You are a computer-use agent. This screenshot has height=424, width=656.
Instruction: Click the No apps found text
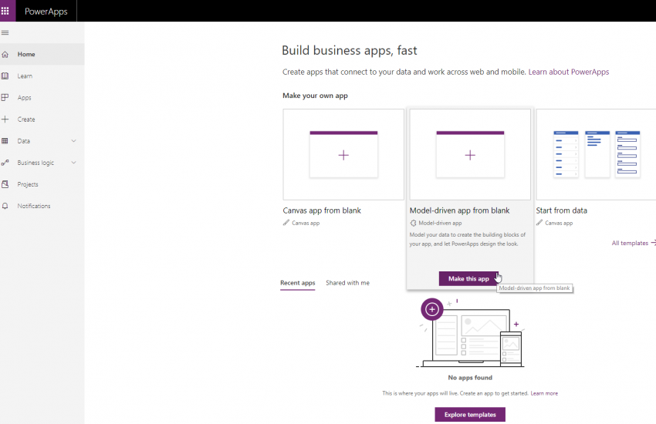click(470, 378)
